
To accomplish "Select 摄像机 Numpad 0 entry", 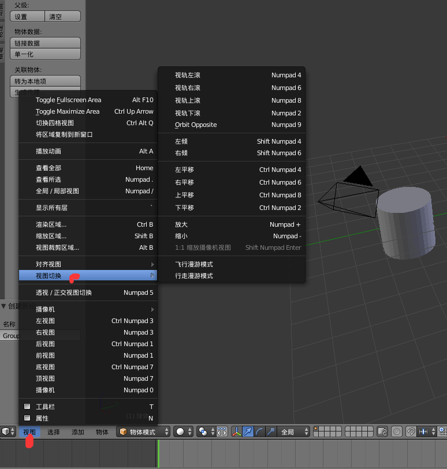I will 88,390.
